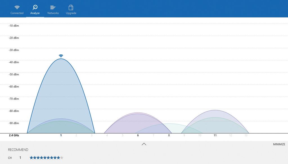Click the MINIMIZE button
The width and height of the screenshot is (288, 164).
tap(279, 144)
